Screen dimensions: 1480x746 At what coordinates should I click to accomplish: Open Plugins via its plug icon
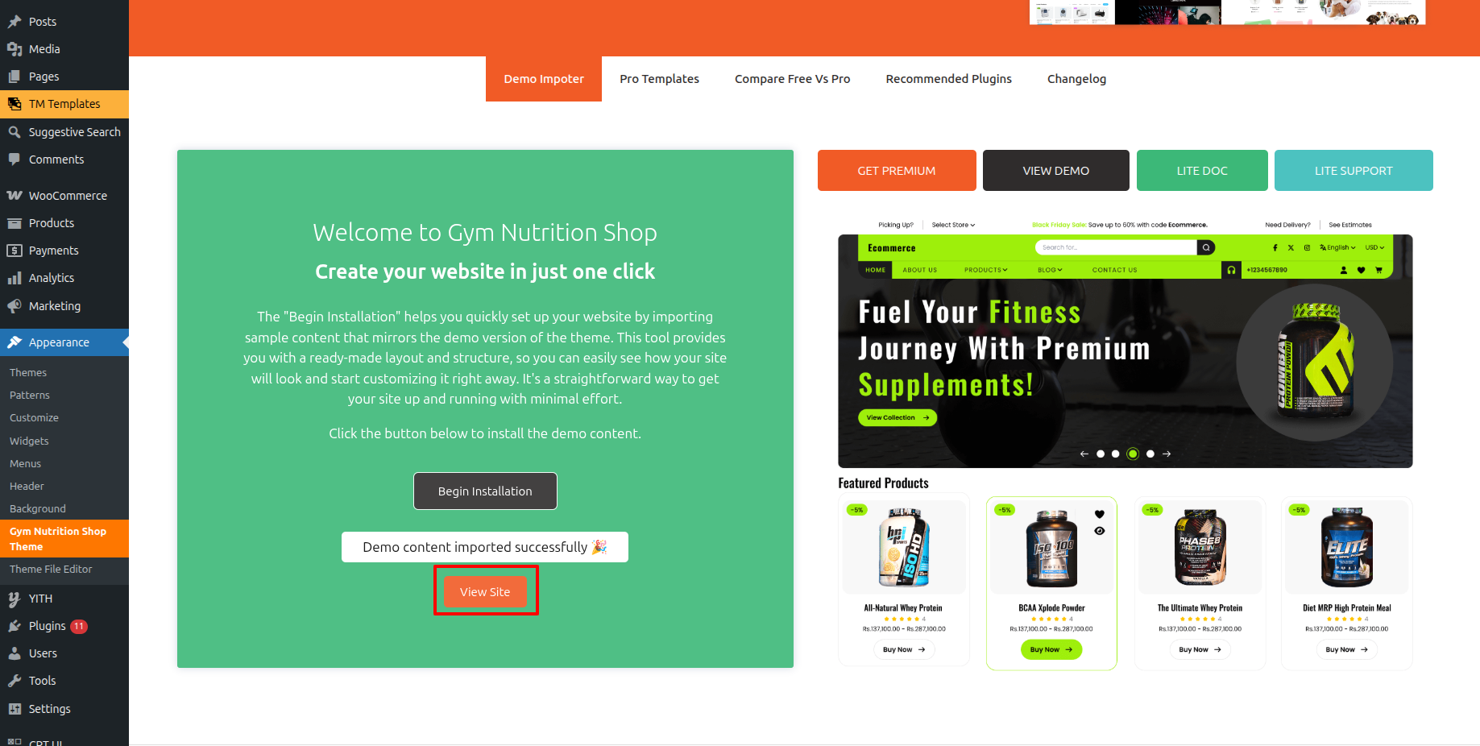click(15, 626)
